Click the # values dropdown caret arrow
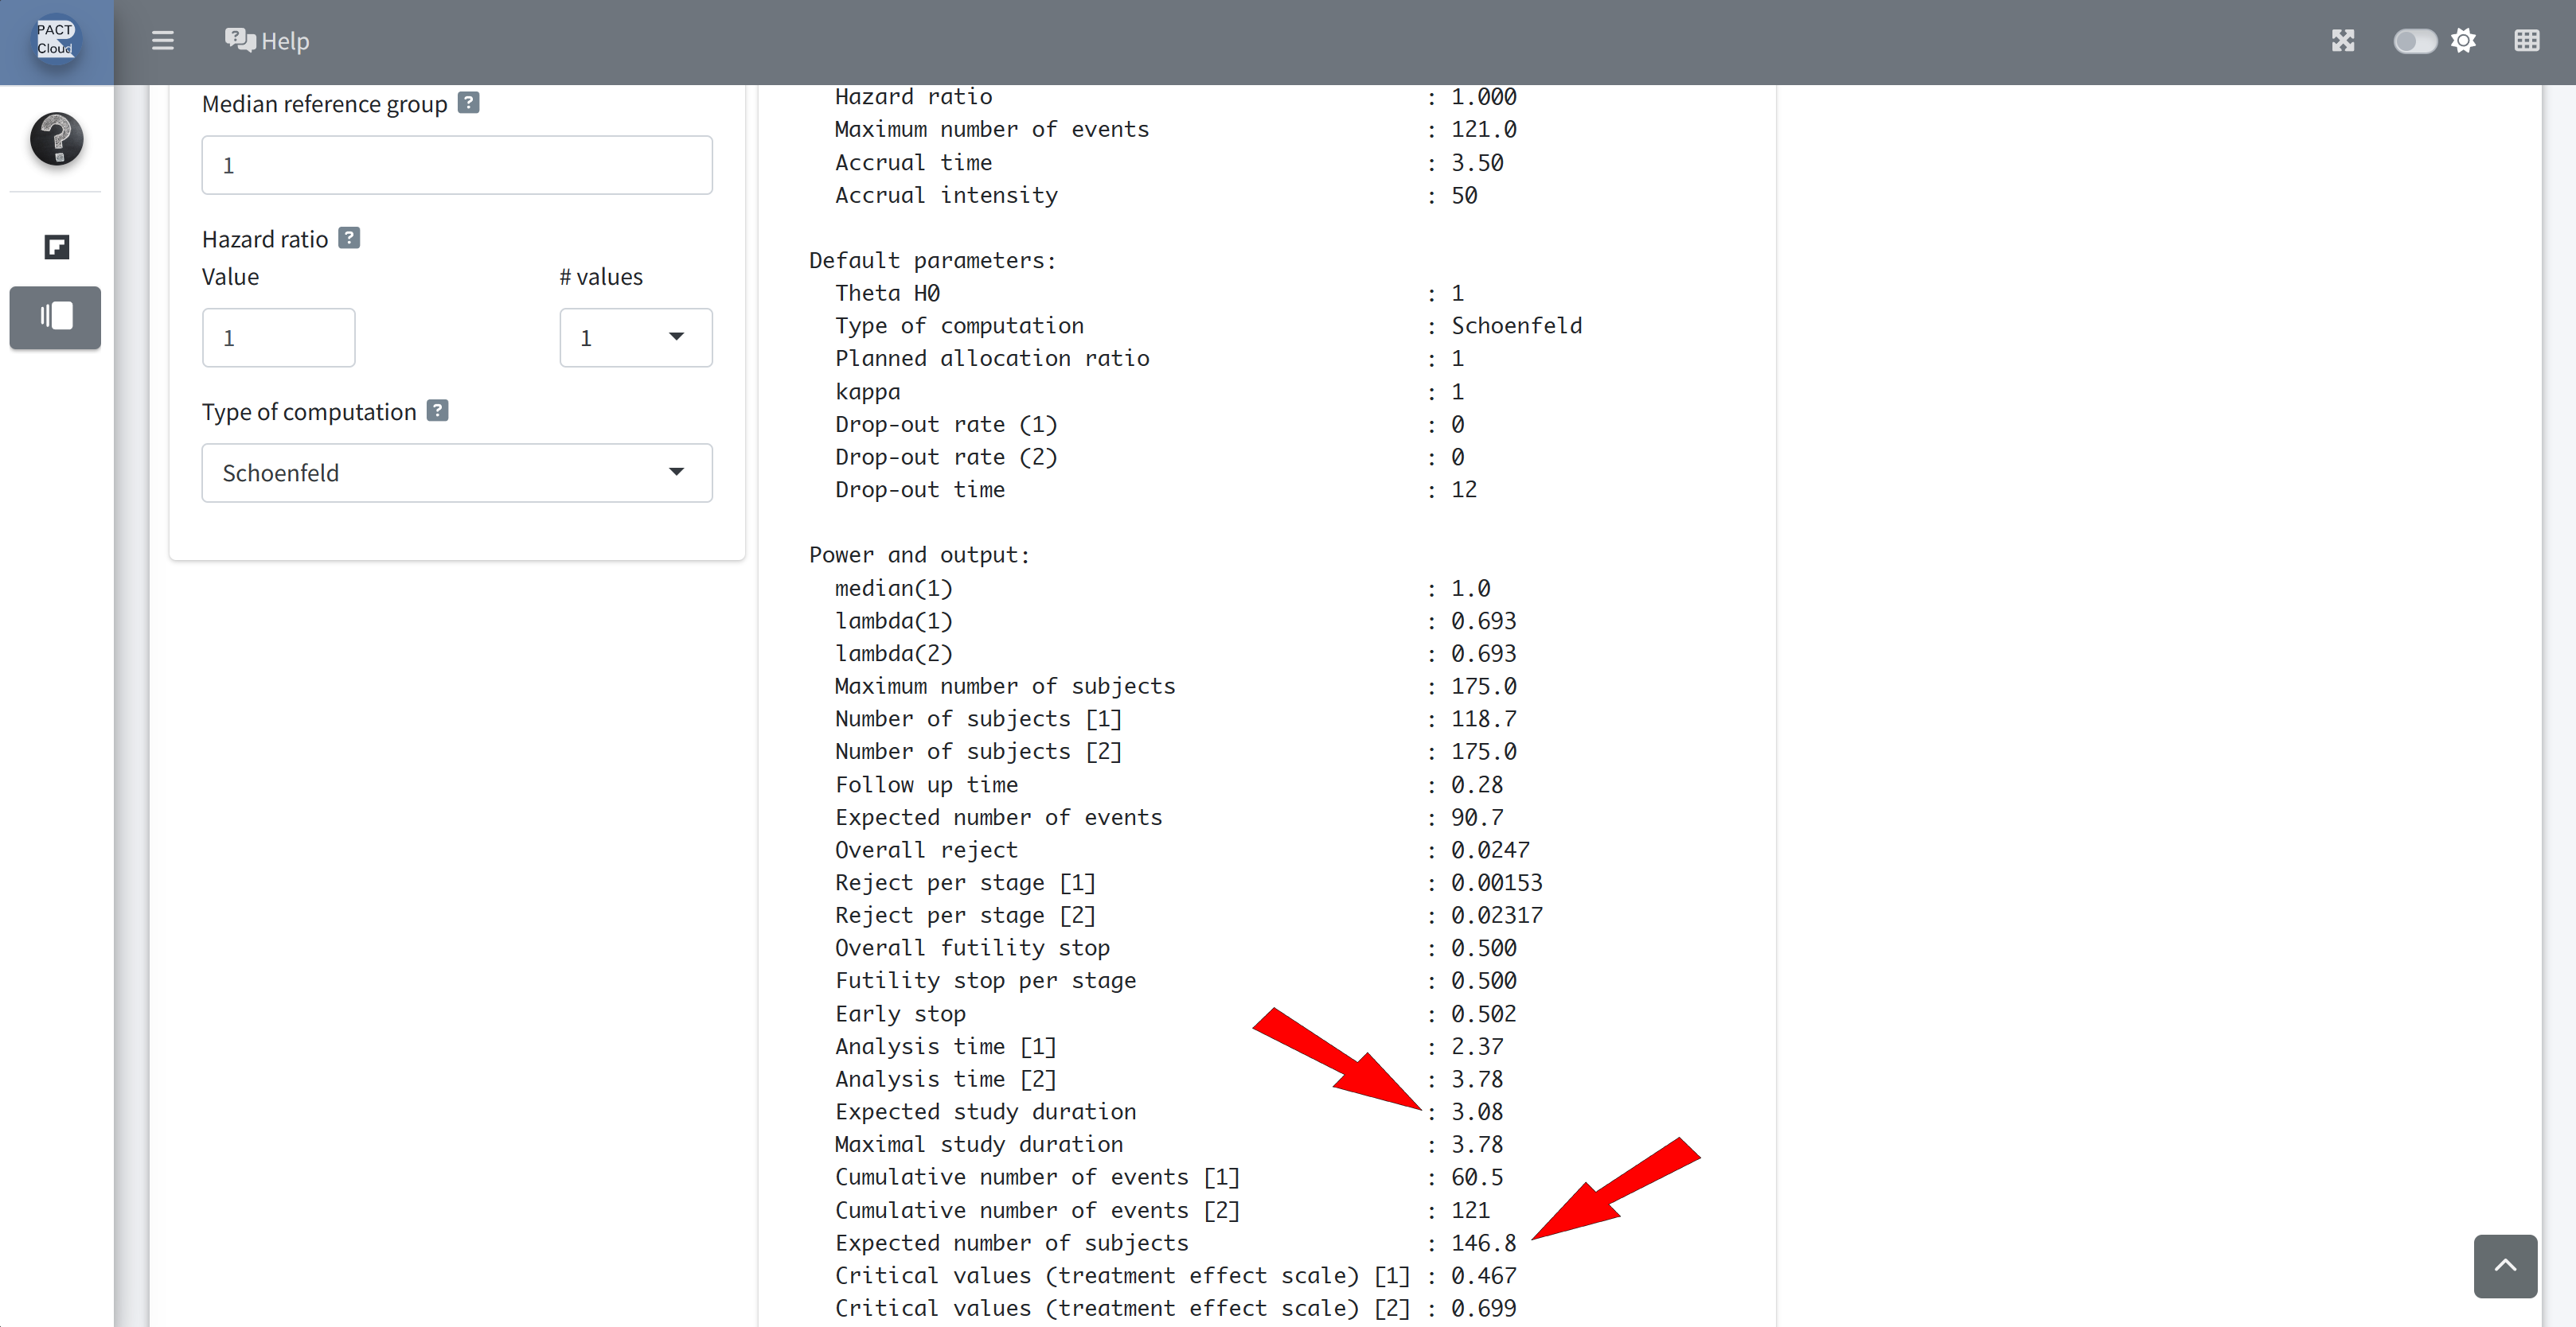The width and height of the screenshot is (2576, 1327). [x=676, y=337]
